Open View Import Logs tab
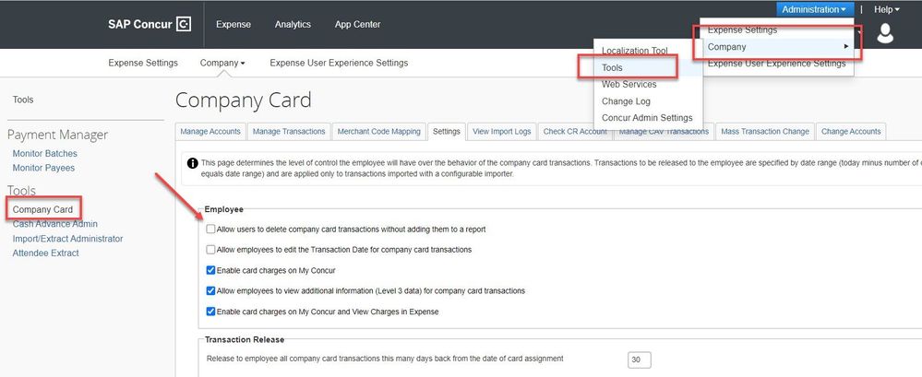Screen dimensions: 922x377 (x=501, y=132)
